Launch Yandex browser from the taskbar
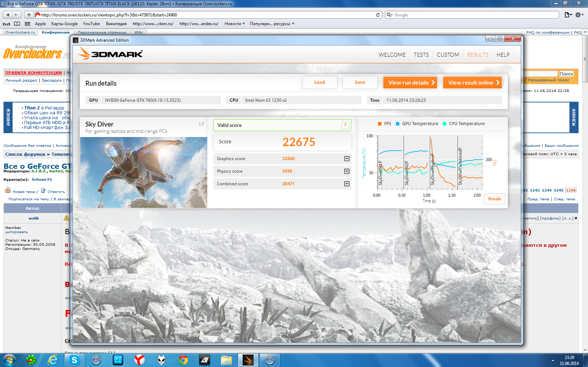 pyautogui.click(x=140, y=360)
